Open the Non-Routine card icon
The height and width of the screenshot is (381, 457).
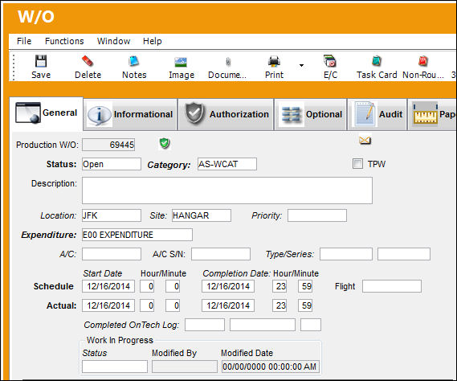point(423,61)
